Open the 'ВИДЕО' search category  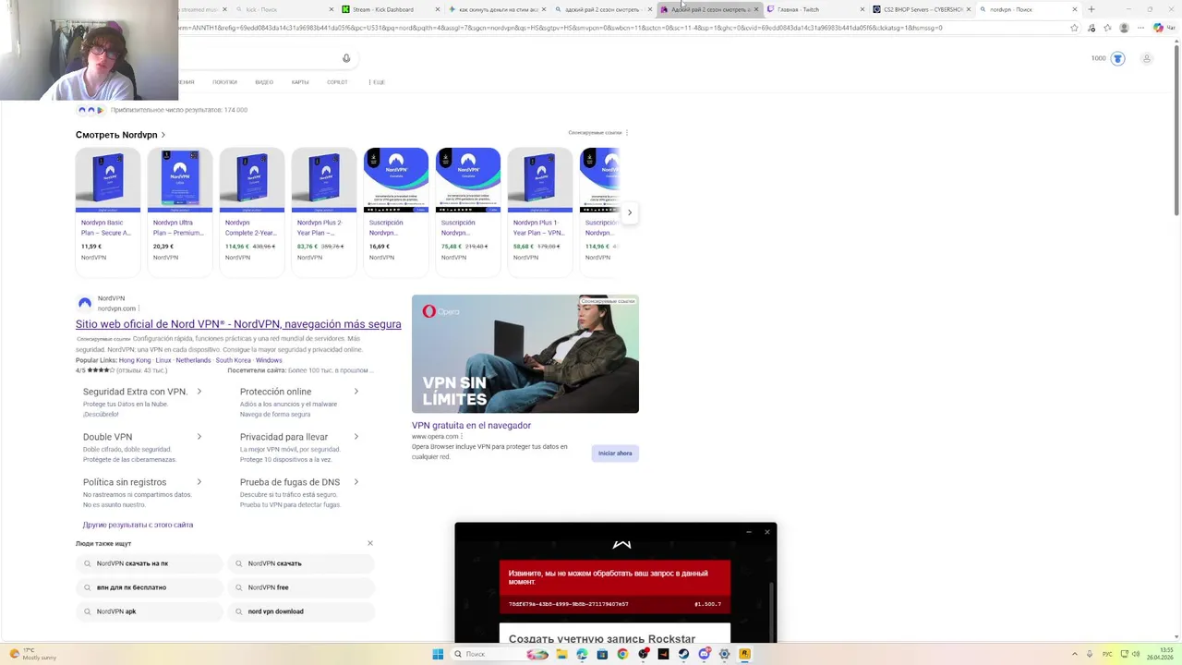pyautogui.click(x=264, y=82)
